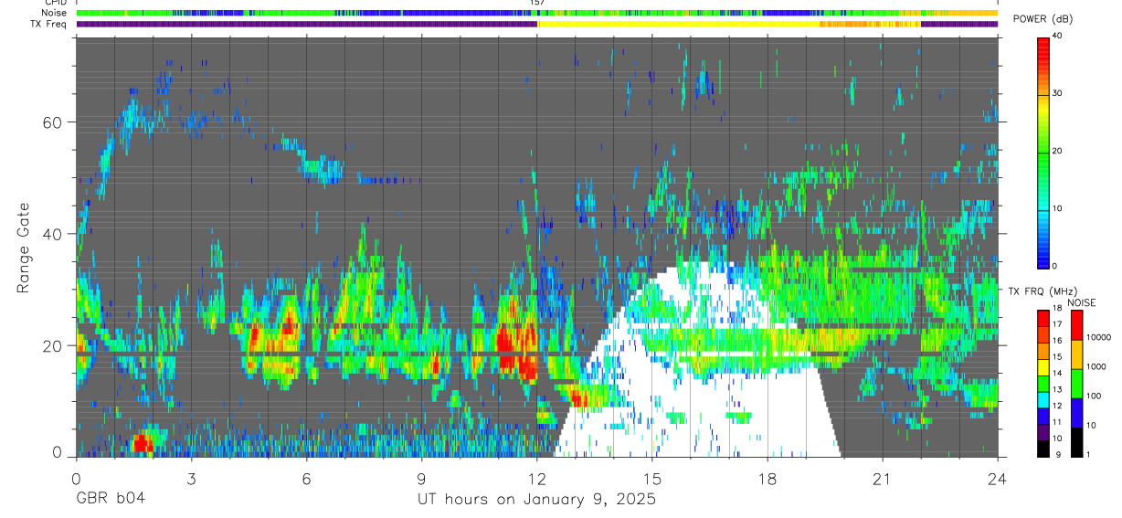
Task: Click the Range Gate axis label
Action: click(23, 248)
